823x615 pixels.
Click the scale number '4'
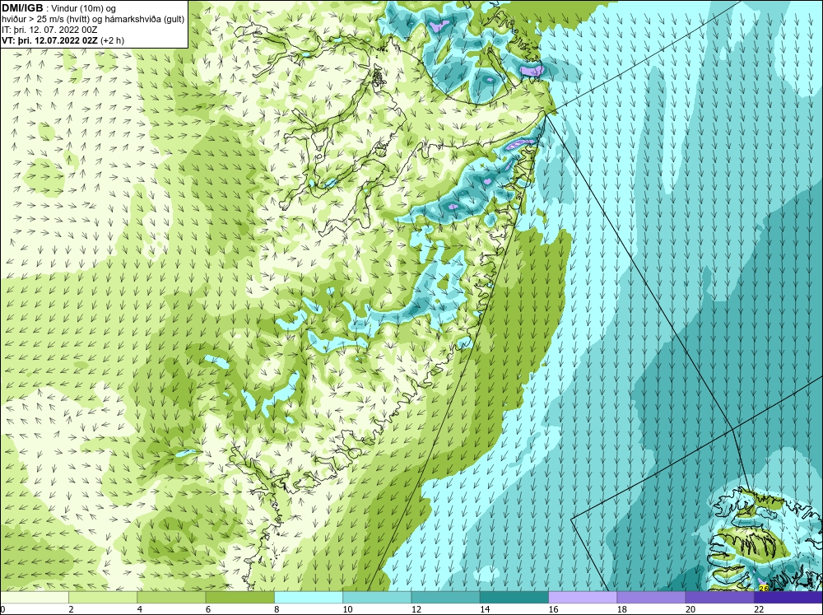click(140, 609)
